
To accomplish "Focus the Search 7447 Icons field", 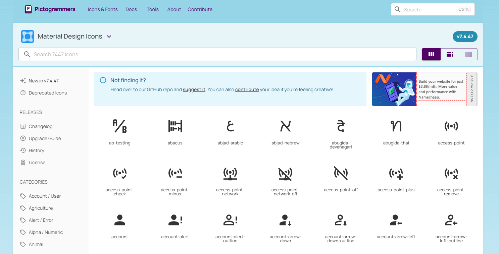I will click(217, 54).
